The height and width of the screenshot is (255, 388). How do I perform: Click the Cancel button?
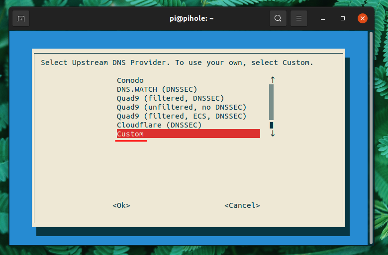242,205
